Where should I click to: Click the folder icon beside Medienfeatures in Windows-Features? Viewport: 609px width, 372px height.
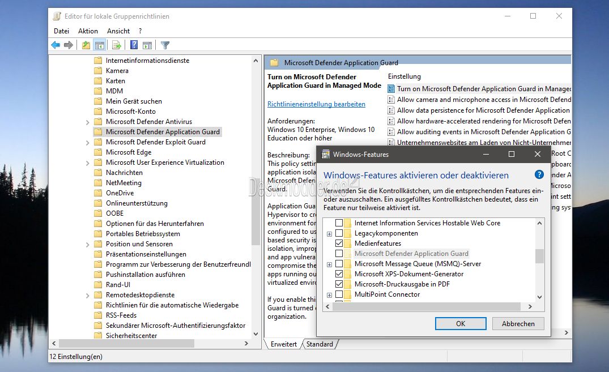point(347,243)
